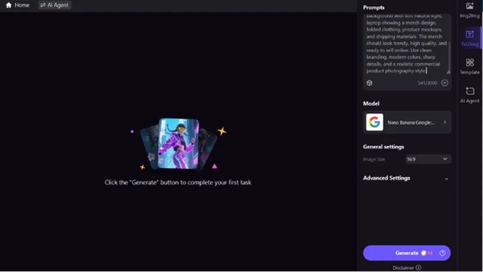Click the Generate button
This screenshot has height=272, width=483.
tap(407, 253)
